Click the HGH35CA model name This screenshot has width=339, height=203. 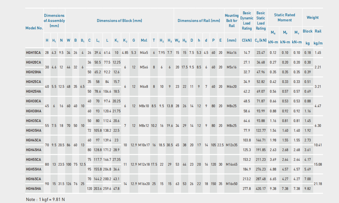(33, 121)
